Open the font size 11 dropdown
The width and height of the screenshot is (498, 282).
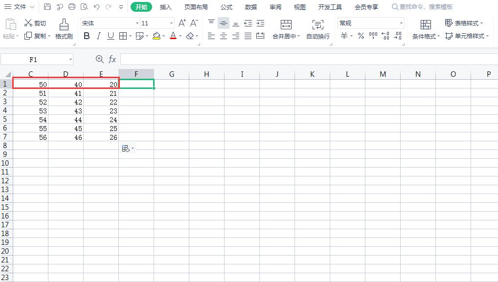pyautogui.click(x=171, y=23)
